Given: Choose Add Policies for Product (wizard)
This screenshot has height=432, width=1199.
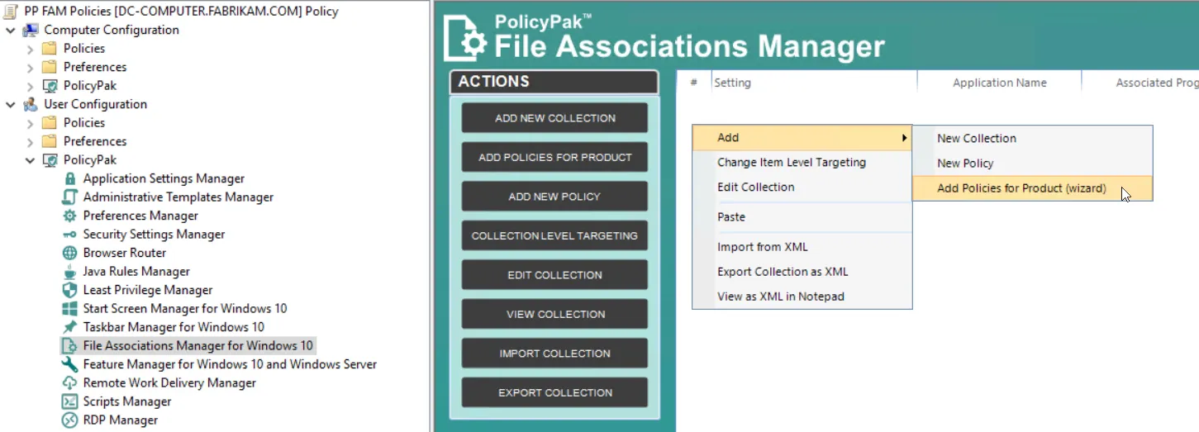Looking at the screenshot, I should tap(1032, 188).
